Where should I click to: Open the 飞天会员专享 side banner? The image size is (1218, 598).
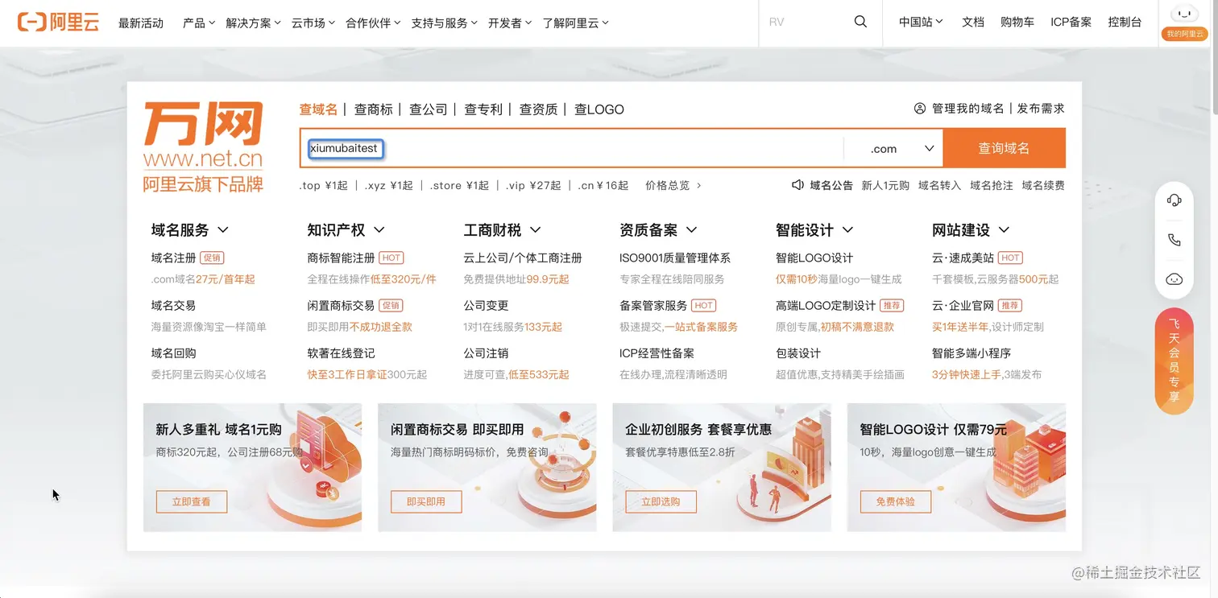(1174, 361)
